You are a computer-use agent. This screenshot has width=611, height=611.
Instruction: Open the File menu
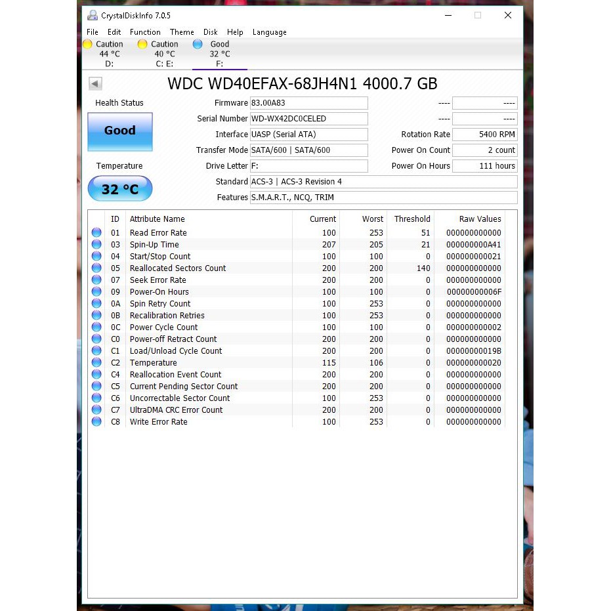click(x=92, y=32)
